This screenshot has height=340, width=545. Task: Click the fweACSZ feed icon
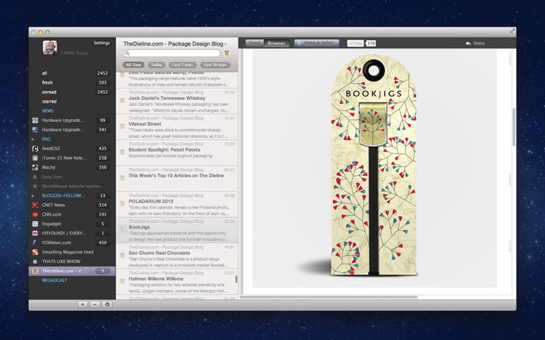click(35, 148)
